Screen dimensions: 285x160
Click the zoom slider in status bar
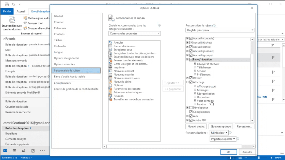tap(259, 158)
